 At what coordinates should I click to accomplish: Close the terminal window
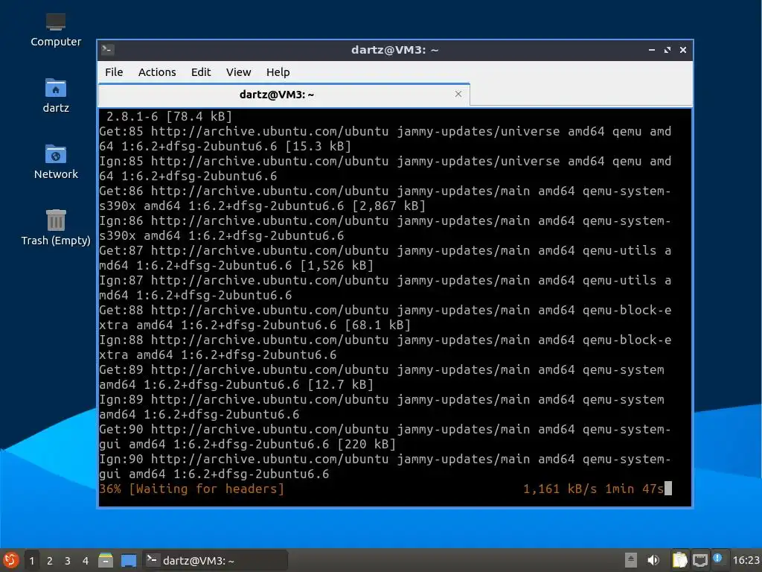683,50
